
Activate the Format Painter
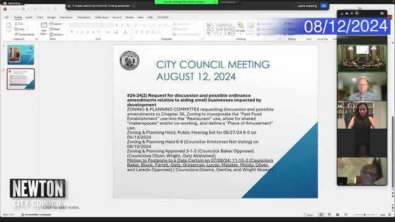(25, 35)
